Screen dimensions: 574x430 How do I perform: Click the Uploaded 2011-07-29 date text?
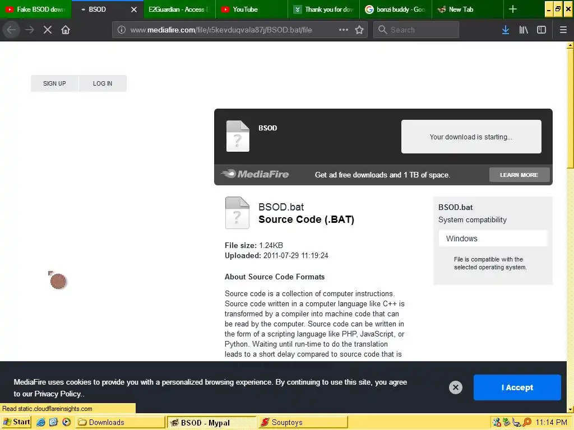point(276,255)
